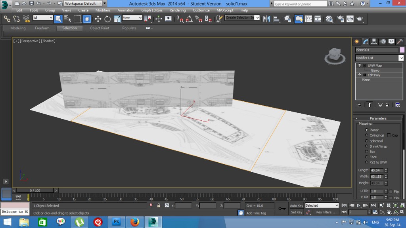Click the Auto Key button
This screenshot has height=228, width=406.
[296, 205]
